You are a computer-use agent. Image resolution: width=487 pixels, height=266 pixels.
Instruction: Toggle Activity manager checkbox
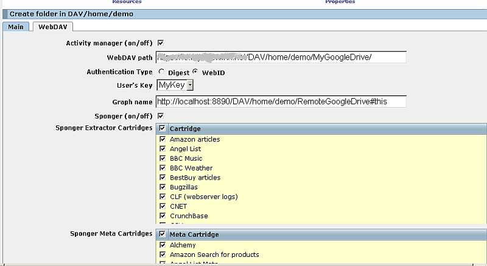pyautogui.click(x=161, y=43)
